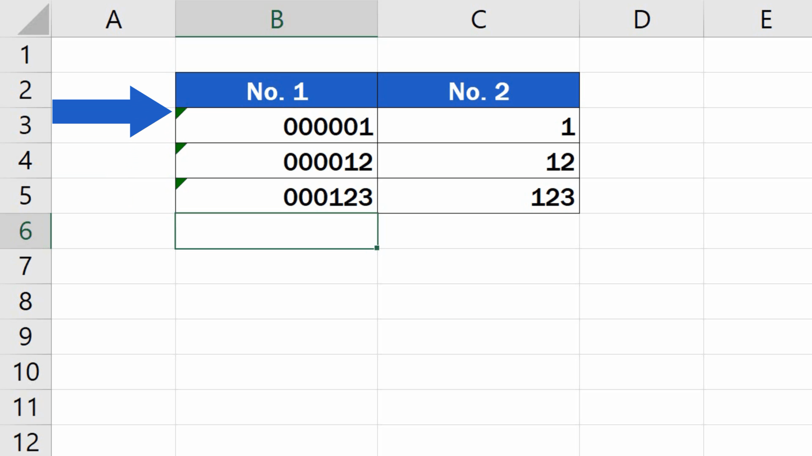This screenshot has width=812, height=456.
Task: Click the No. 2 header cell
Action: pos(478,90)
